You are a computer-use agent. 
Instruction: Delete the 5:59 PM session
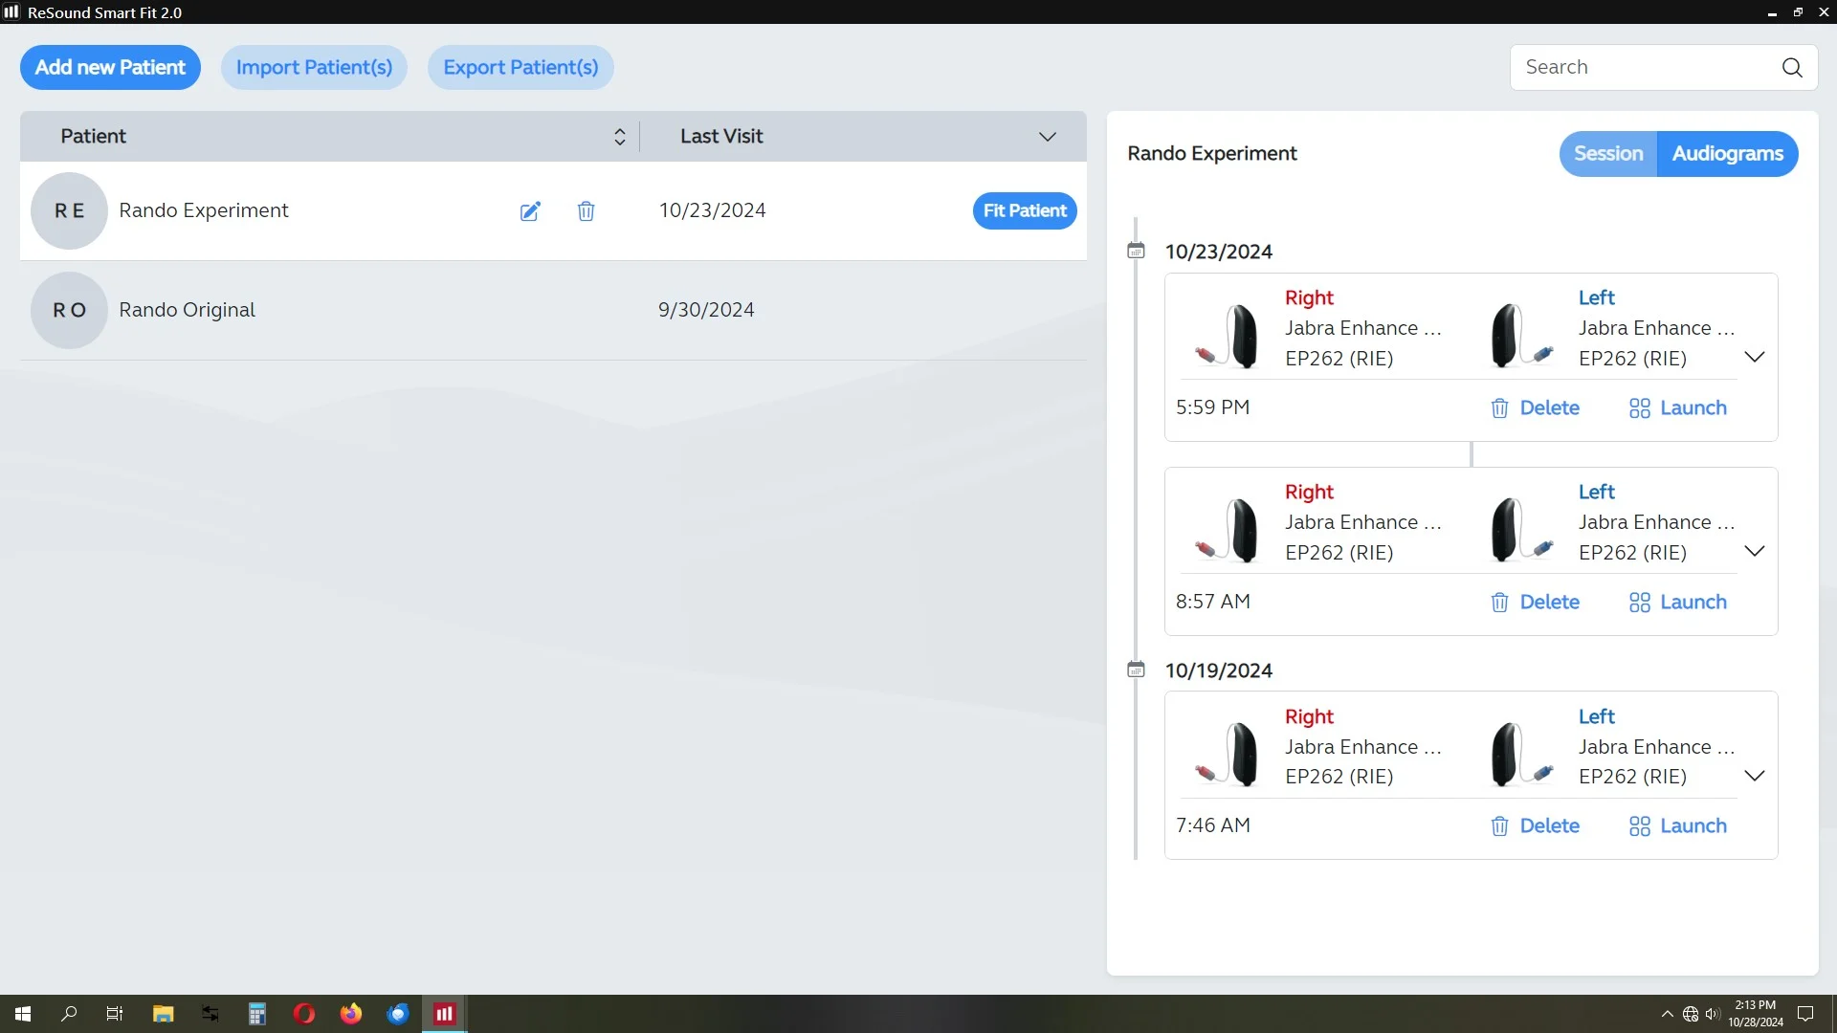click(1535, 408)
